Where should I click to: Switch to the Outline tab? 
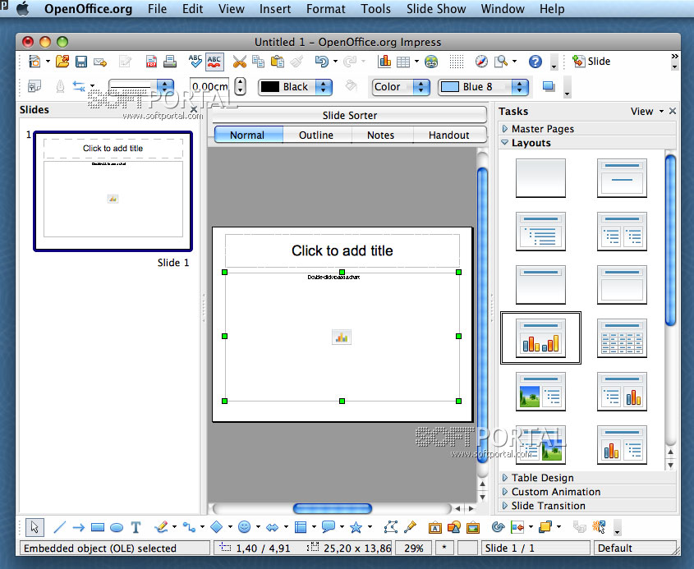[316, 135]
